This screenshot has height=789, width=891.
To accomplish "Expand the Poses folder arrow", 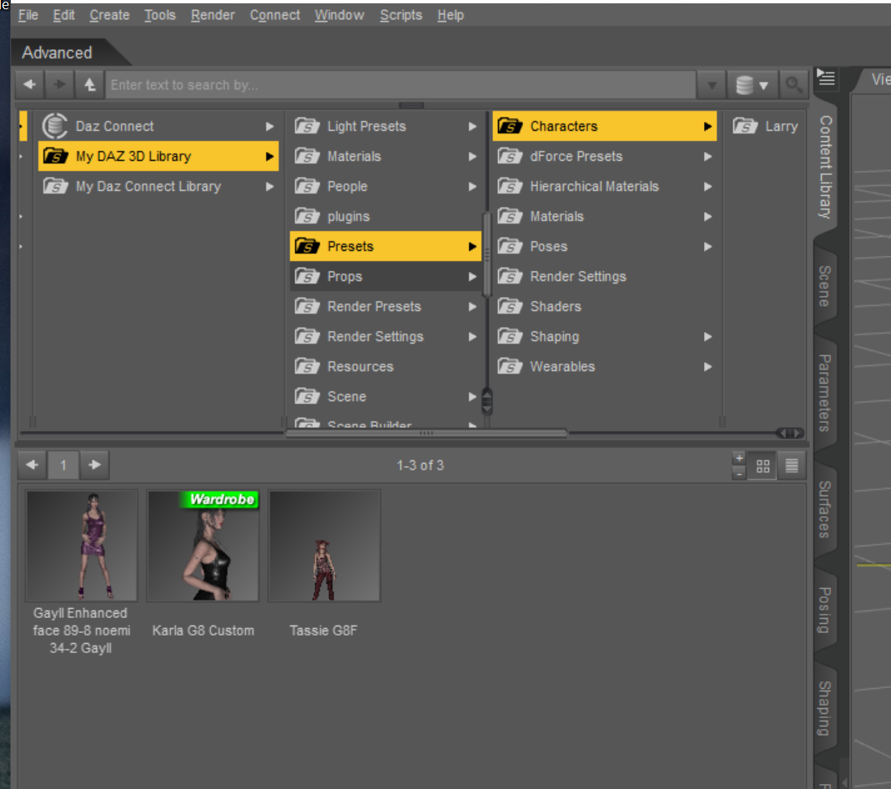I will pyautogui.click(x=707, y=247).
